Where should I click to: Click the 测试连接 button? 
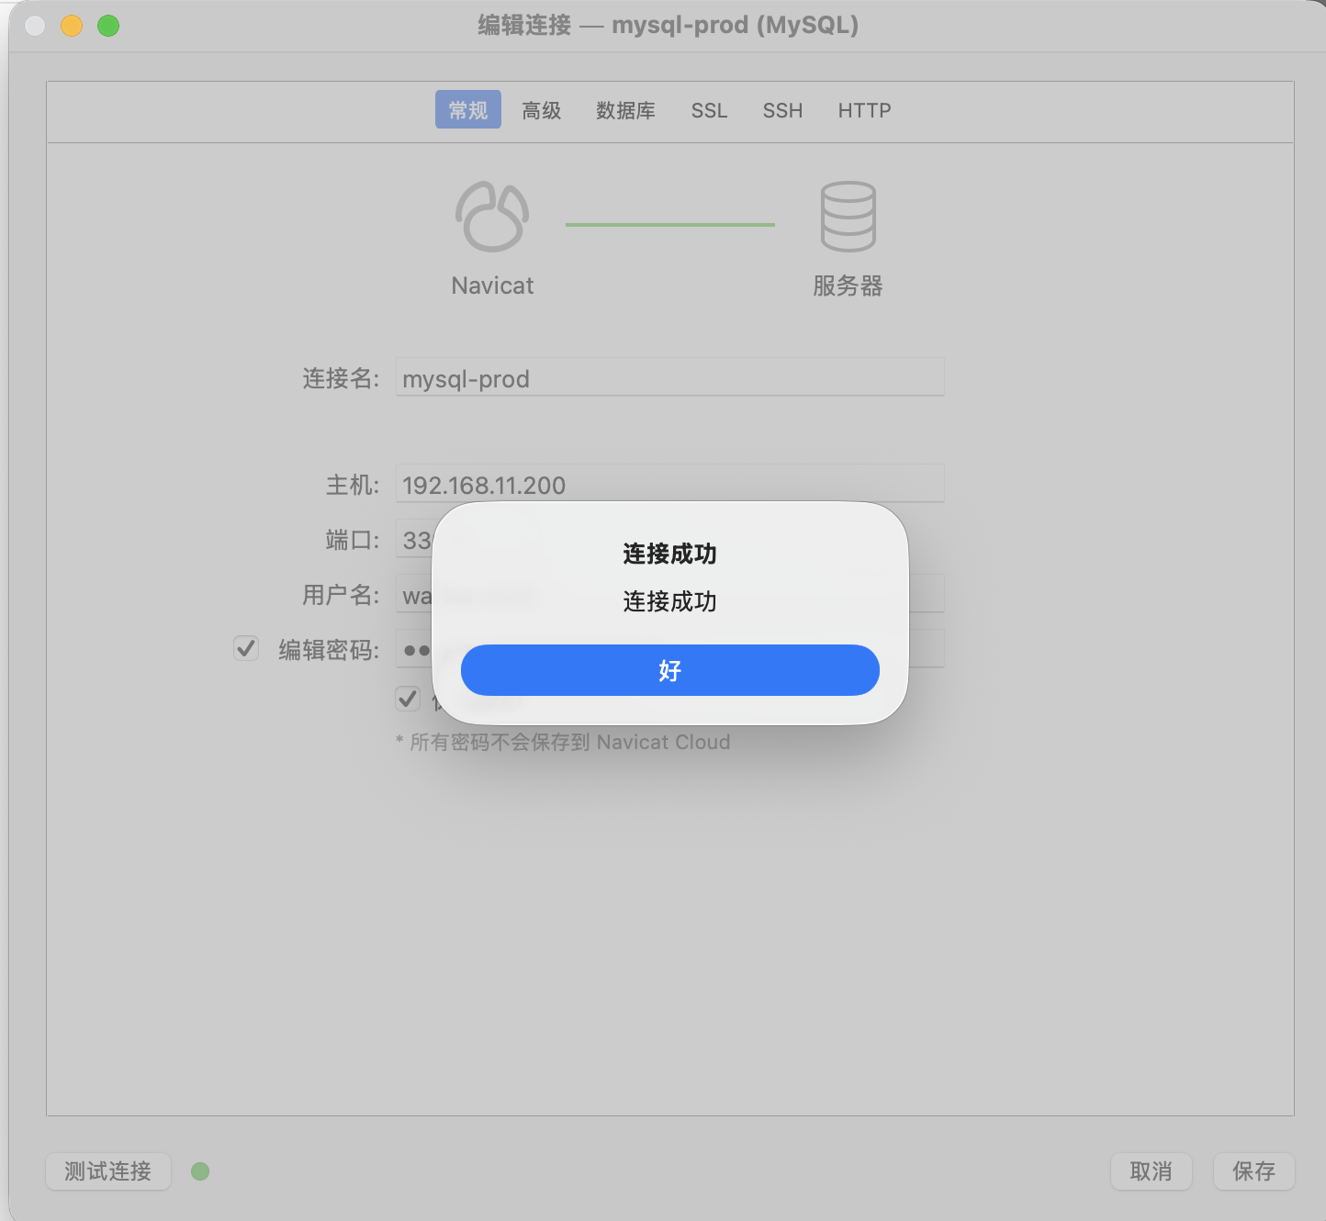pos(108,1171)
